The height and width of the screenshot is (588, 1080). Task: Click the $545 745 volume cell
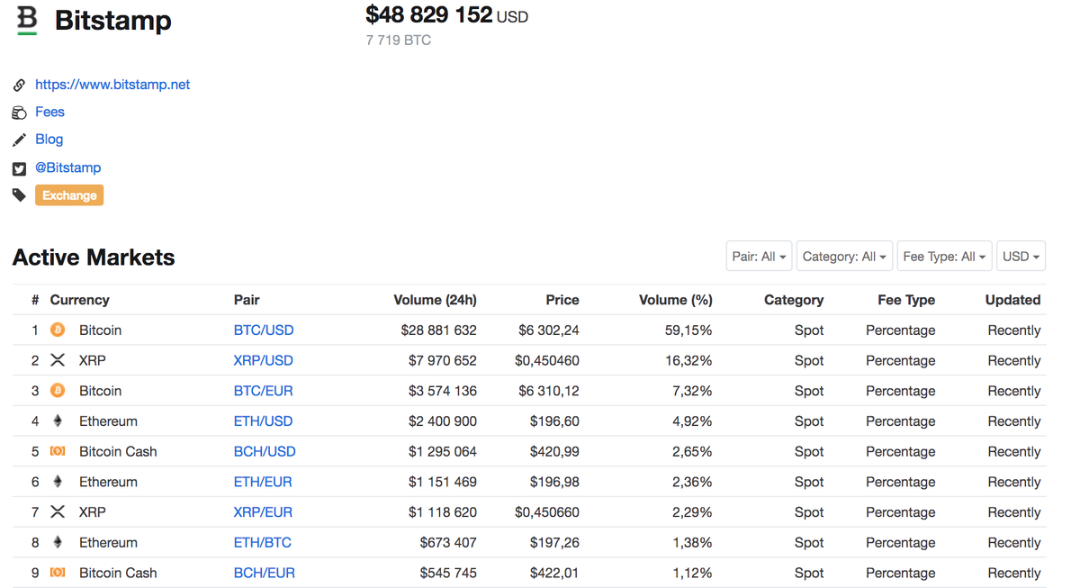point(448,573)
